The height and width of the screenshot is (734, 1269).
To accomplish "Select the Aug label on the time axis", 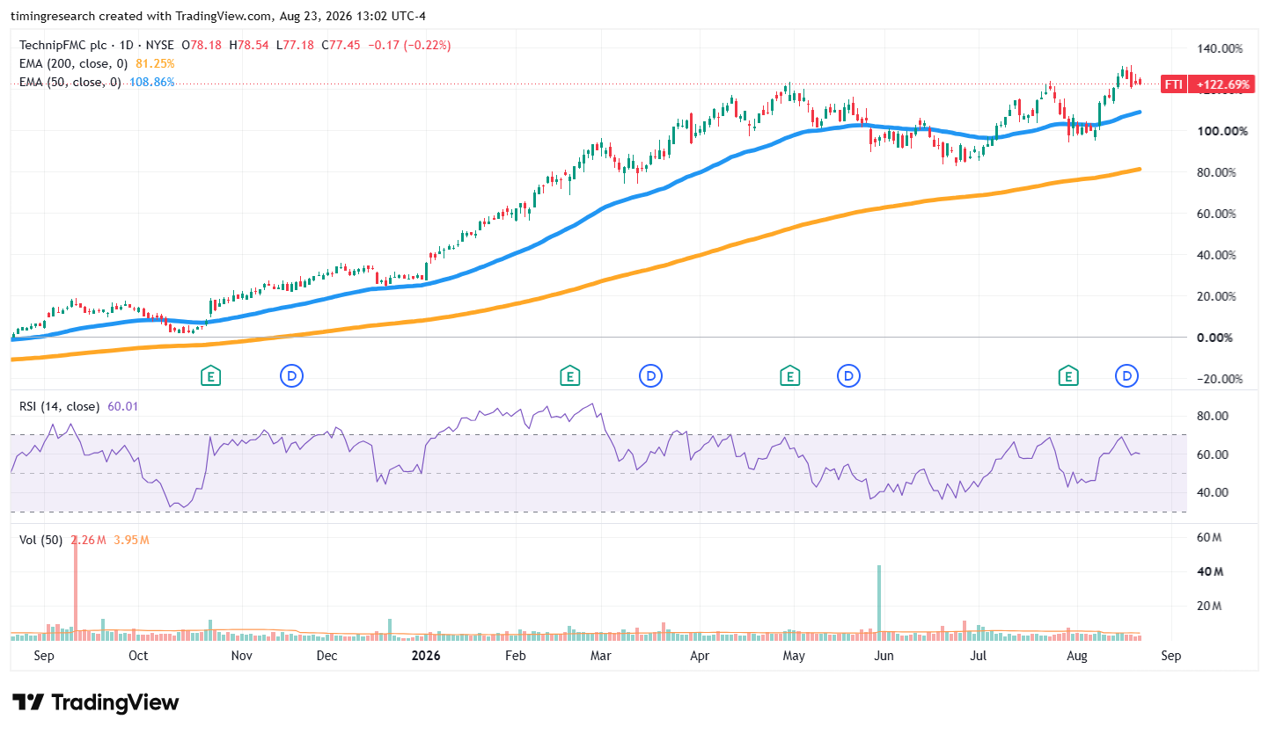I will (x=1076, y=656).
